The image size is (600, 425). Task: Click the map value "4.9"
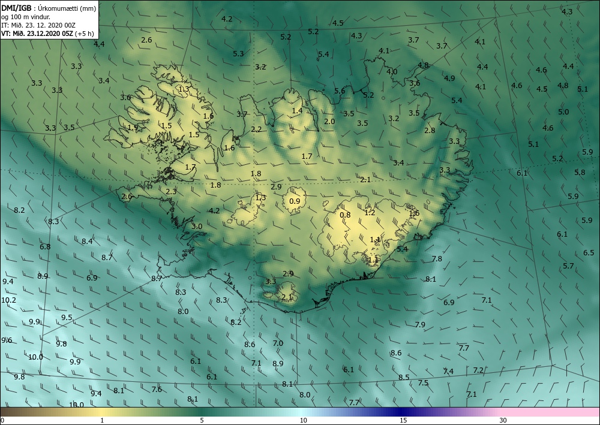click(x=449, y=79)
